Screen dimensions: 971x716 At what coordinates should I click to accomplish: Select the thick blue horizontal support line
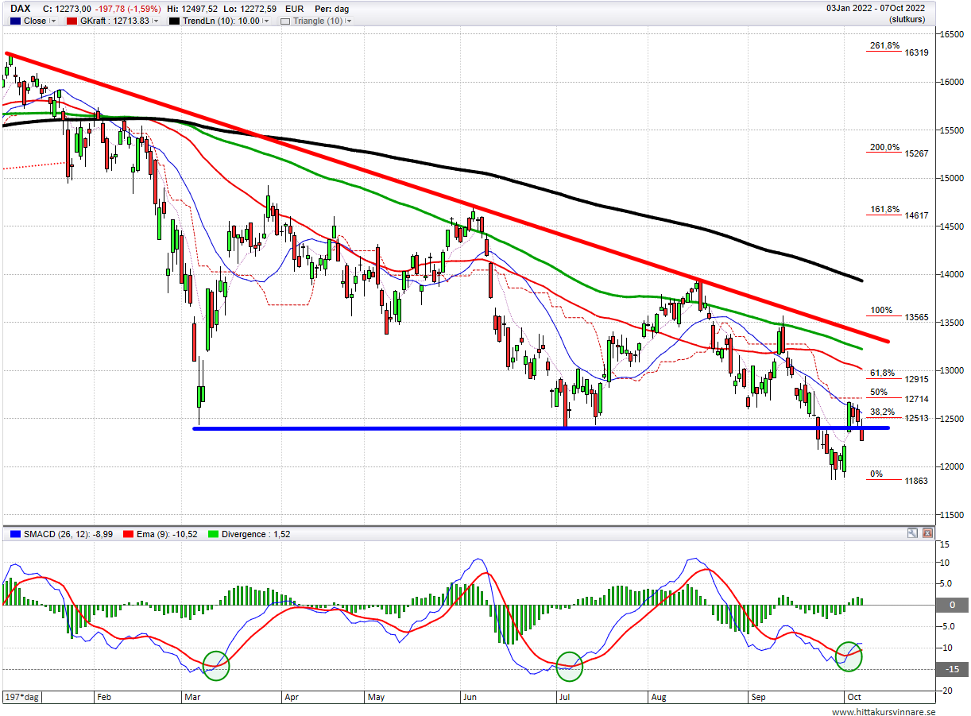(541, 428)
